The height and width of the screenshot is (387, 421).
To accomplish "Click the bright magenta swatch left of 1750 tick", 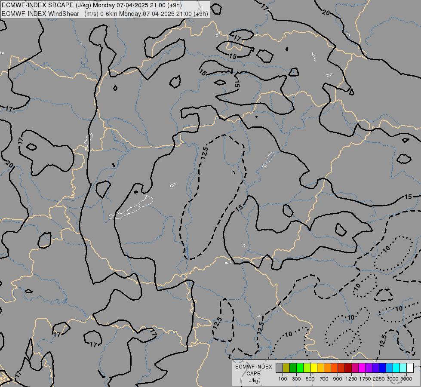I will 362,368.
